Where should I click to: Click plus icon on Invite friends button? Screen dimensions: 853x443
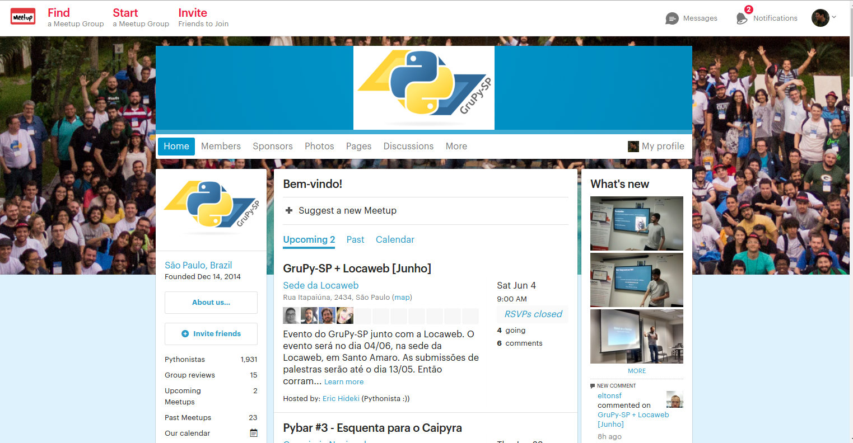[185, 333]
